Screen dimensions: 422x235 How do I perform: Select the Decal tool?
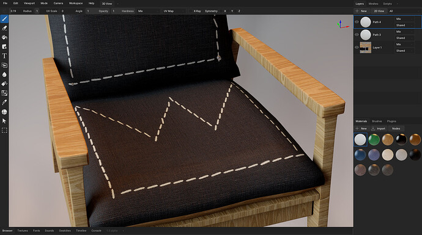tap(4, 47)
